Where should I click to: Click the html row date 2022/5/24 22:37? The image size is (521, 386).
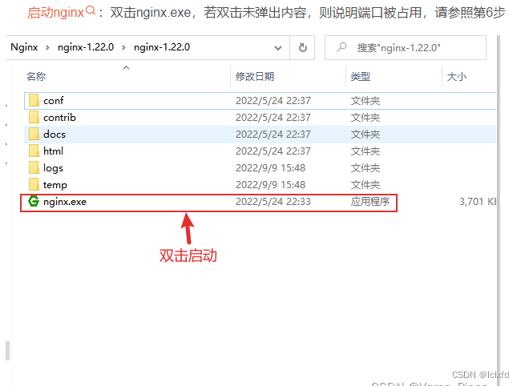click(x=273, y=151)
